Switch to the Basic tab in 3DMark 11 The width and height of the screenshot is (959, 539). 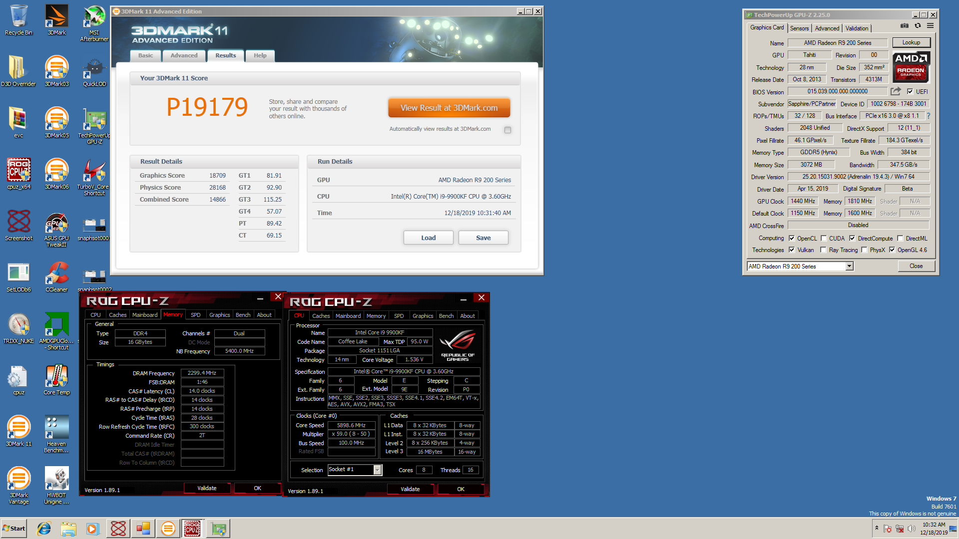click(x=145, y=55)
